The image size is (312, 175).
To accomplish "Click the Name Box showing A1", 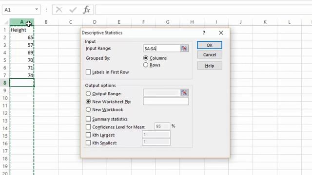I will click(19, 10).
